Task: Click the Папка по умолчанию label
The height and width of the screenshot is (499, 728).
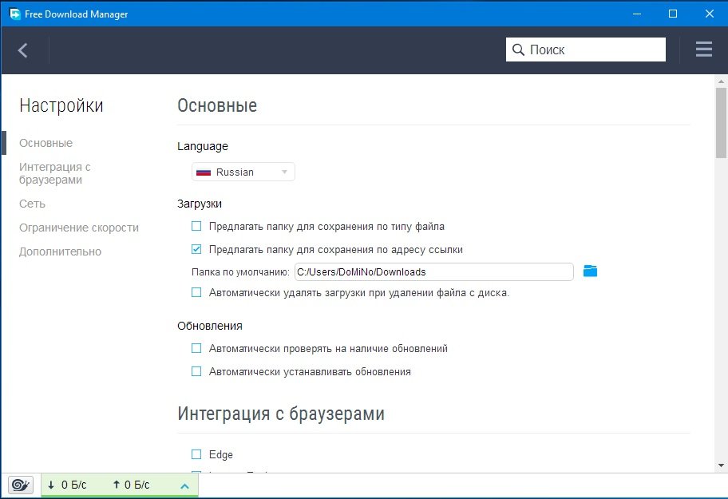Action: click(240, 272)
